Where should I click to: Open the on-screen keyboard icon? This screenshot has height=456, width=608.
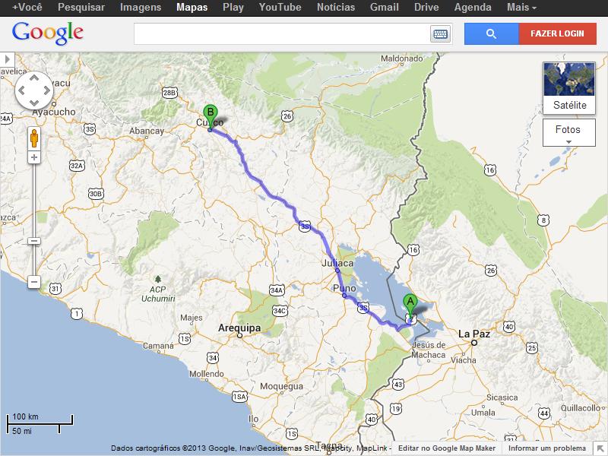(440, 34)
